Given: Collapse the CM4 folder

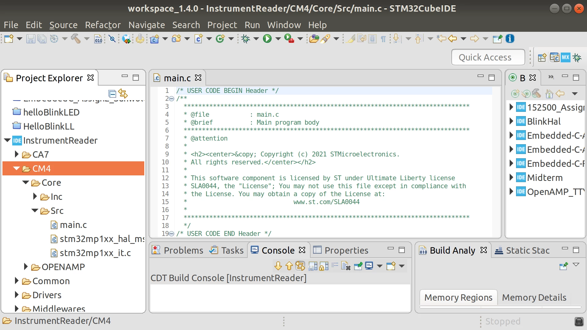Looking at the screenshot, I should click(17, 169).
